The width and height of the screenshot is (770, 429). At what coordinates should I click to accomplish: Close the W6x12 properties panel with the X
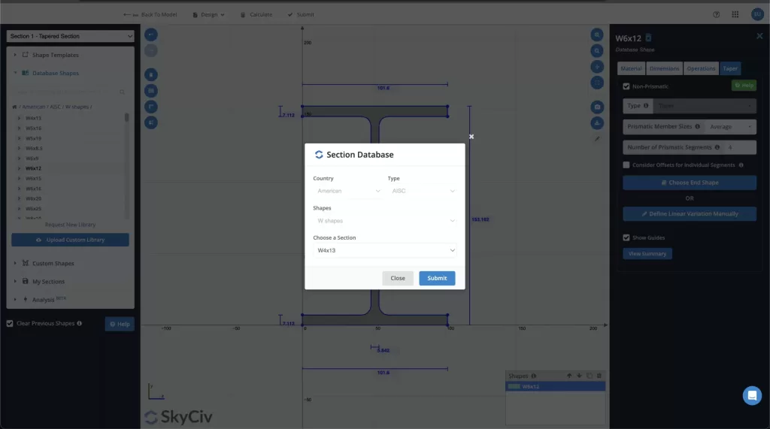[x=759, y=36]
